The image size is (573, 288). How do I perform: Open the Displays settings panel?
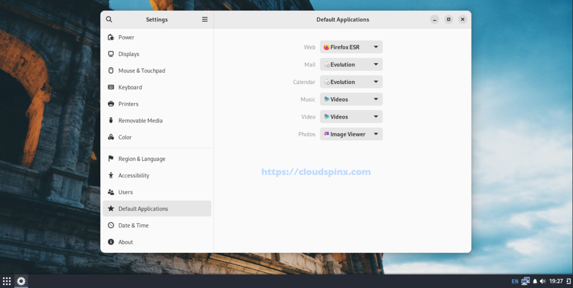[x=157, y=54]
